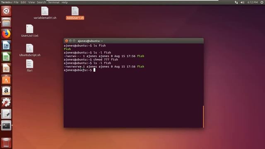Select variablemath1.sh desktop file
The height and width of the screenshot is (149, 265).
45,13
